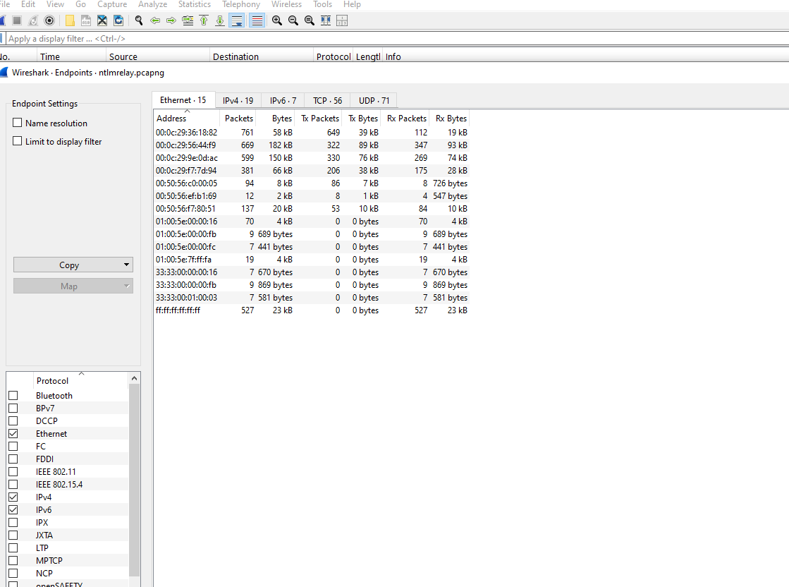Uncheck the IPv4 protocol box
This screenshot has width=789, height=587.
coord(13,497)
